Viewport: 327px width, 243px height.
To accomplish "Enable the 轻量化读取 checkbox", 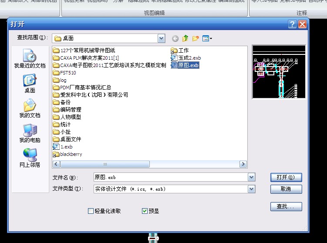I will pyautogui.click(x=91, y=211).
